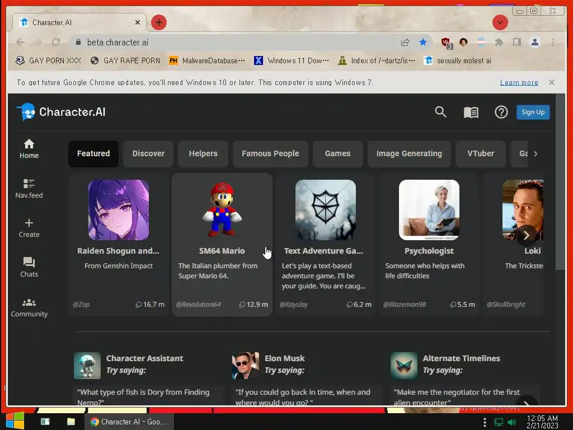Screen dimensions: 573x430
Task: Open a new tab with the red plus
Action: pyautogui.click(x=158, y=22)
